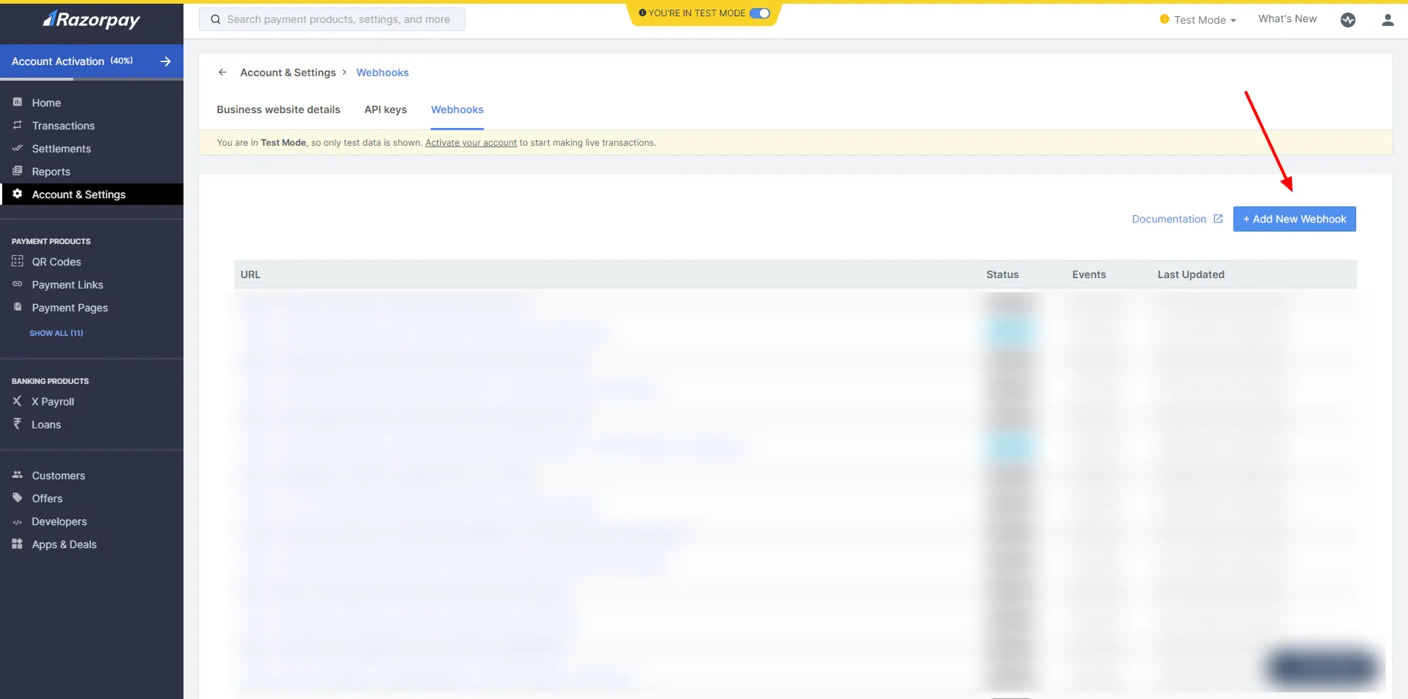Viewport: 1408px width, 699px height.
Task: Click the Activate your account link
Action: tap(471, 143)
